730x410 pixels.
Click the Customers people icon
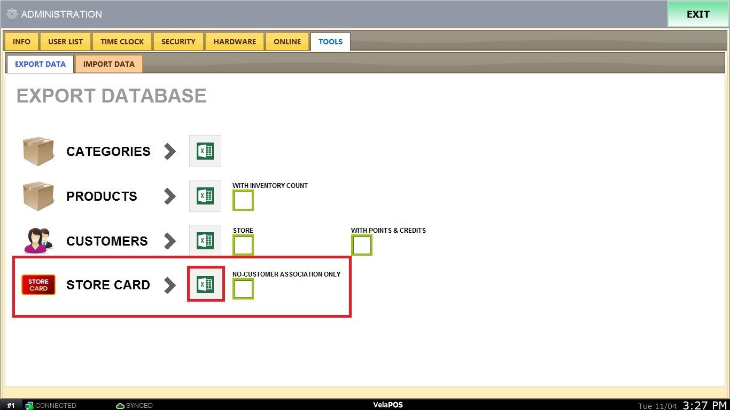click(38, 241)
